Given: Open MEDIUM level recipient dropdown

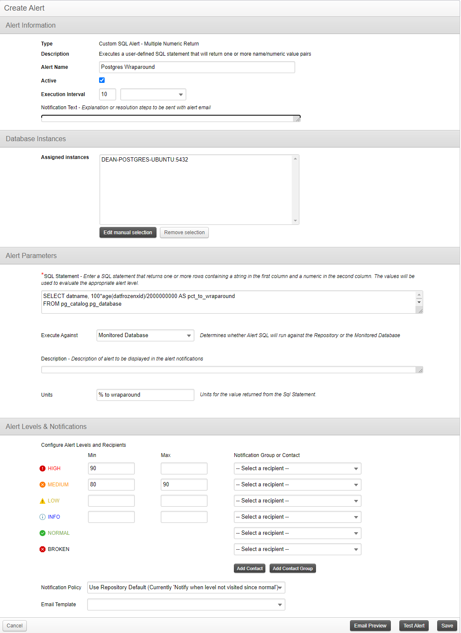Looking at the screenshot, I should pos(297,485).
